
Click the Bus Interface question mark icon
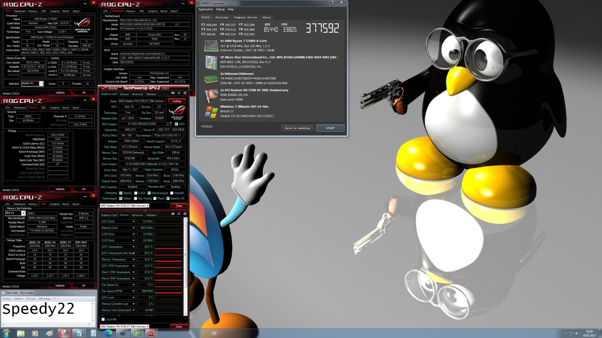(x=185, y=136)
